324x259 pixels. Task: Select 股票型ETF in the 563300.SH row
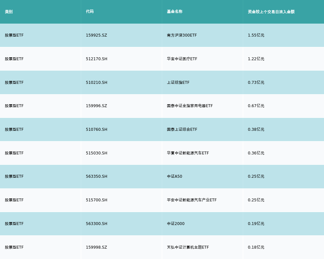pyautogui.click(x=14, y=224)
